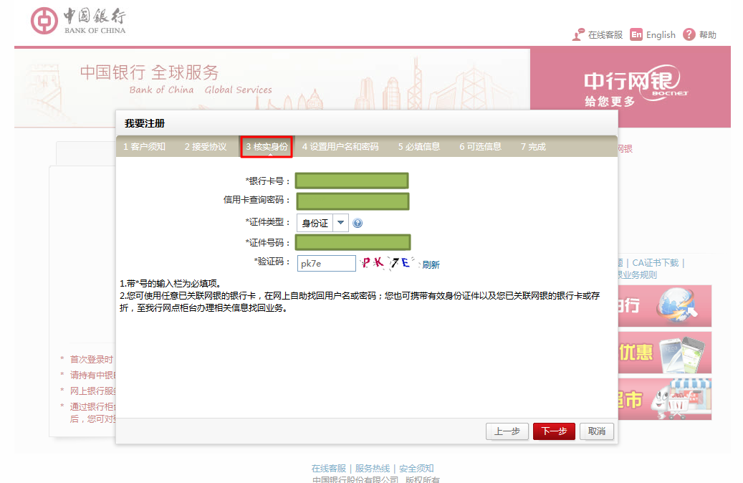Click the 中行网银 BOCNET banner
This screenshot has height=483, width=743.
pyautogui.click(x=631, y=87)
